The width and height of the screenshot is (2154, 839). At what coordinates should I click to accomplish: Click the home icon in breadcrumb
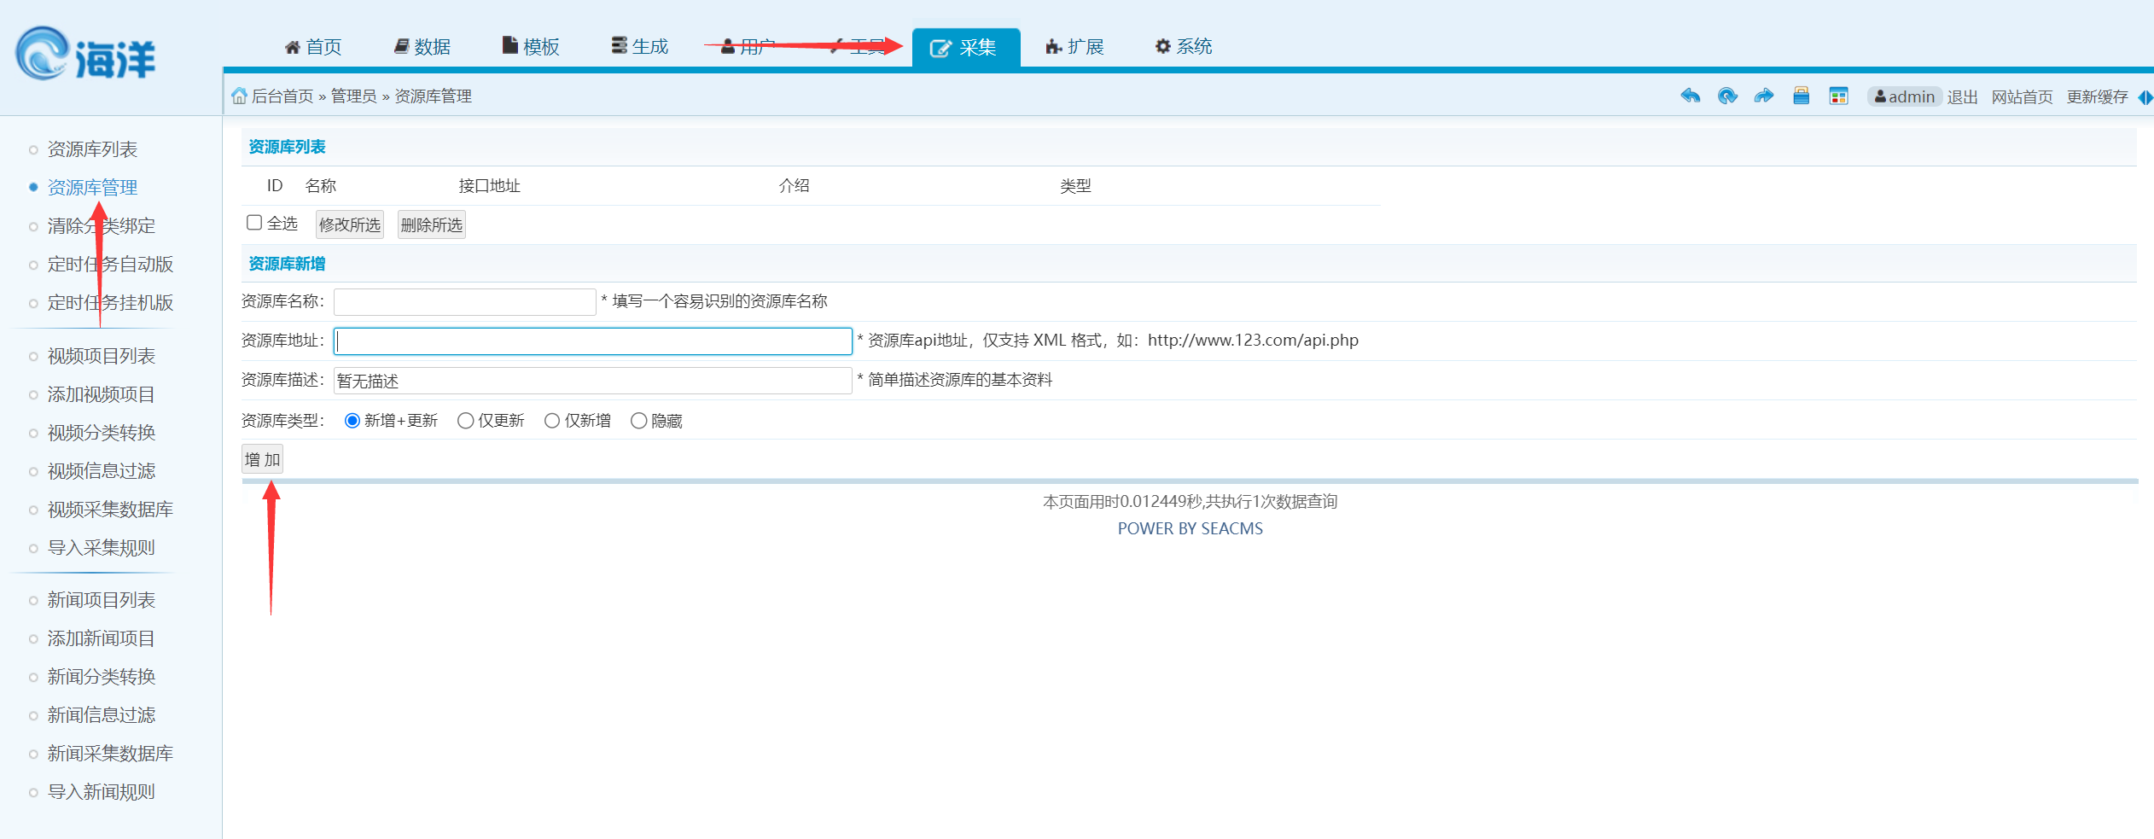(x=239, y=96)
